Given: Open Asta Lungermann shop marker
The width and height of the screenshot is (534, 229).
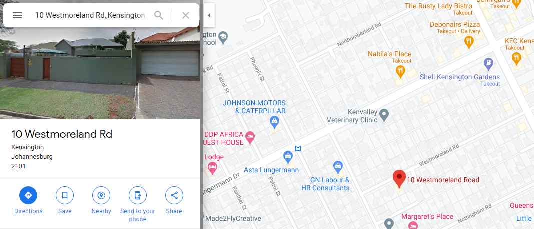Looking at the screenshot, I should point(288,157).
